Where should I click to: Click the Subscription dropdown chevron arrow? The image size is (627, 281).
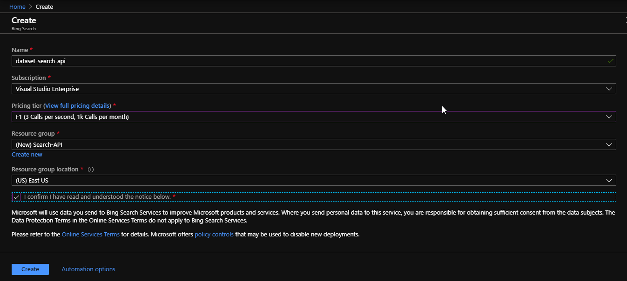609,89
